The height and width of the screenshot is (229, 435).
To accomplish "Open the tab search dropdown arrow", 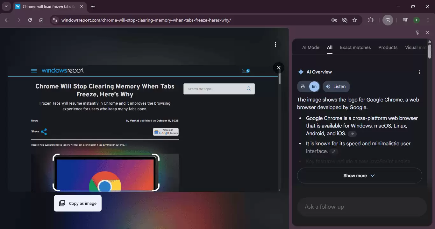I will 6,6.
